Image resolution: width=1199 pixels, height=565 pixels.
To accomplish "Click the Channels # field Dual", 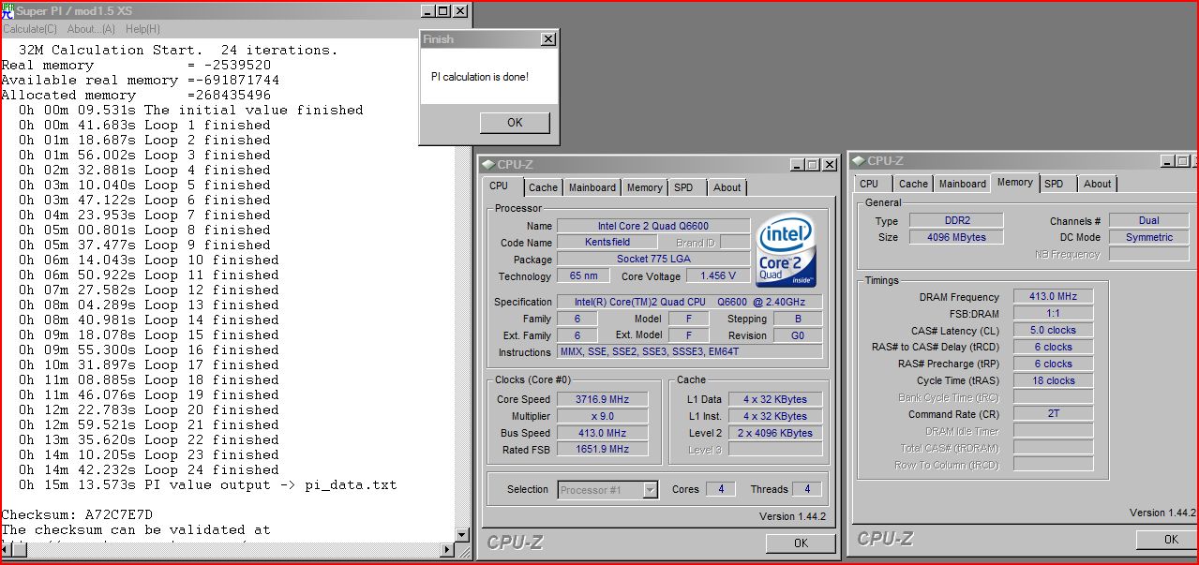I will (x=1148, y=221).
